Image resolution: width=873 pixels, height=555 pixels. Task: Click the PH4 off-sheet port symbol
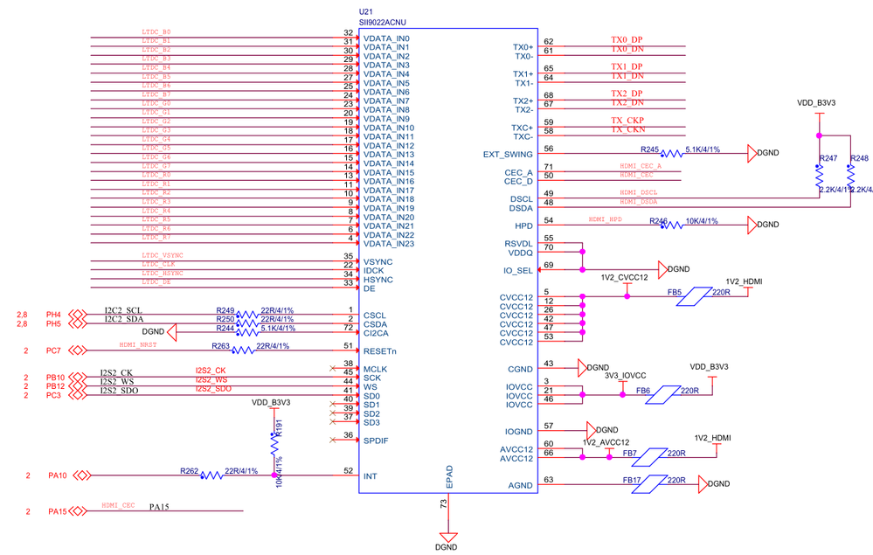[x=78, y=315]
